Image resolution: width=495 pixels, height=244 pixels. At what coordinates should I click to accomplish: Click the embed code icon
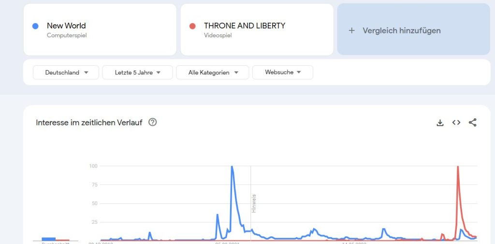[x=456, y=123]
